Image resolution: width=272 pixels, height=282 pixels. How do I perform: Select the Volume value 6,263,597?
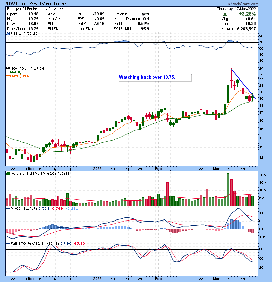pos(247,29)
